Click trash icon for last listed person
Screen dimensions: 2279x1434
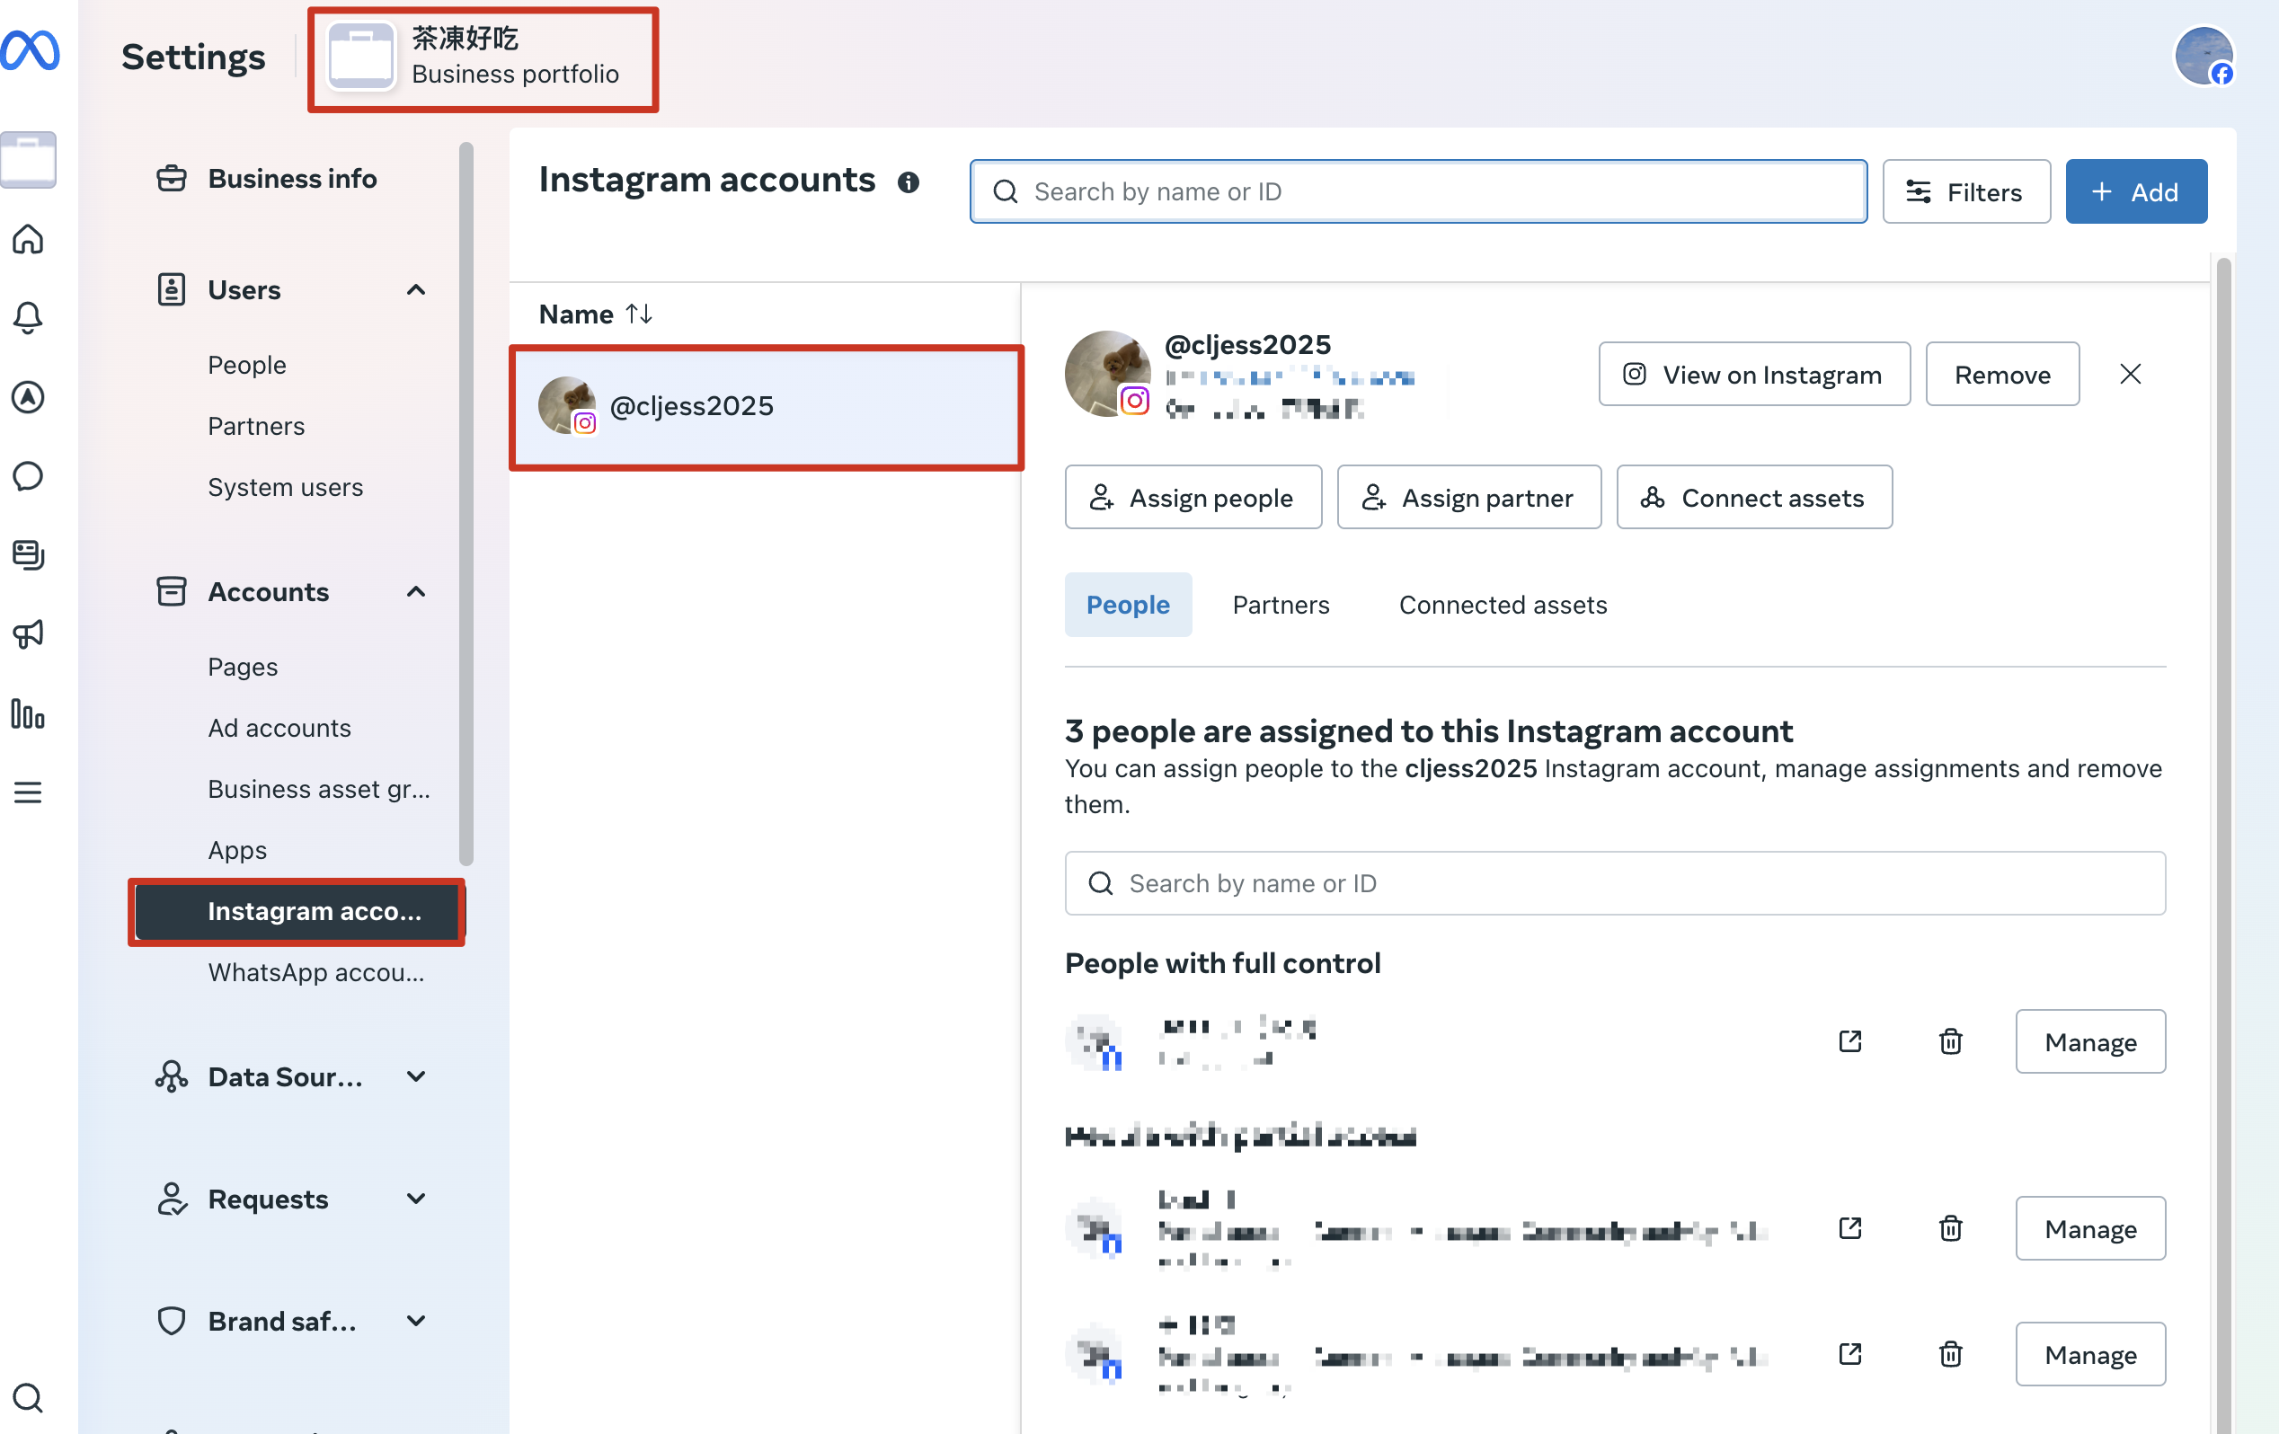point(1951,1353)
